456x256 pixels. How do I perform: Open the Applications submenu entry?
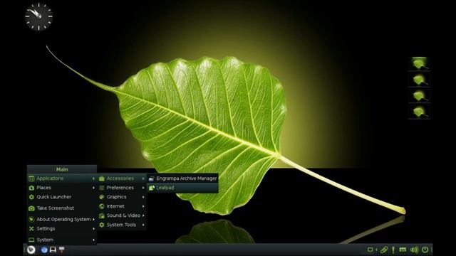pyautogui.click(x=62, y=178)
